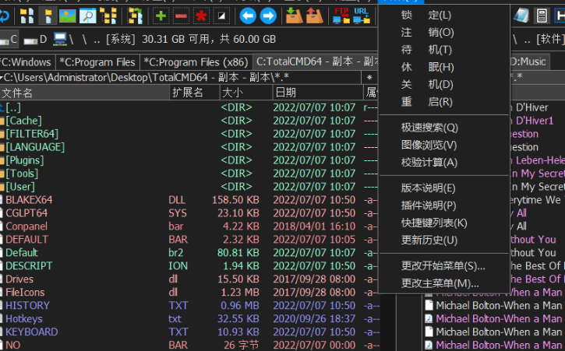Choose 注销(O) from the menu
Image resolution: width=565 pixels, height=351 pixels.
(444, 33)
